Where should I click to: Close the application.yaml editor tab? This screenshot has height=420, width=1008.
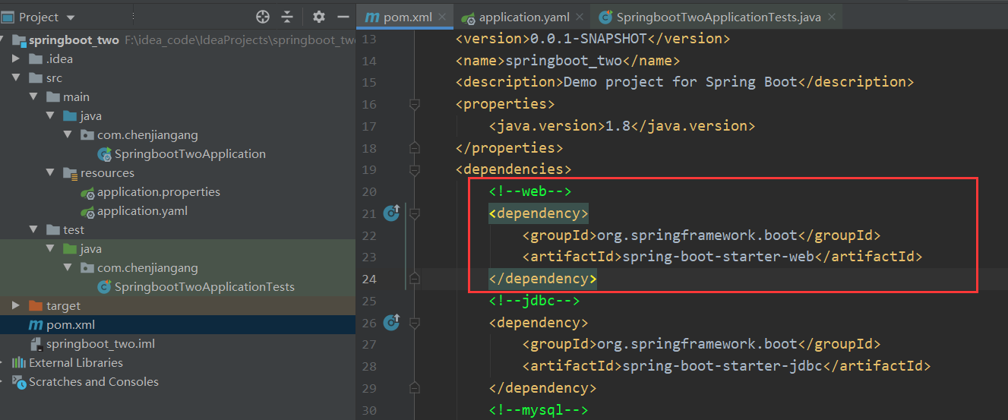click(580, 17)
